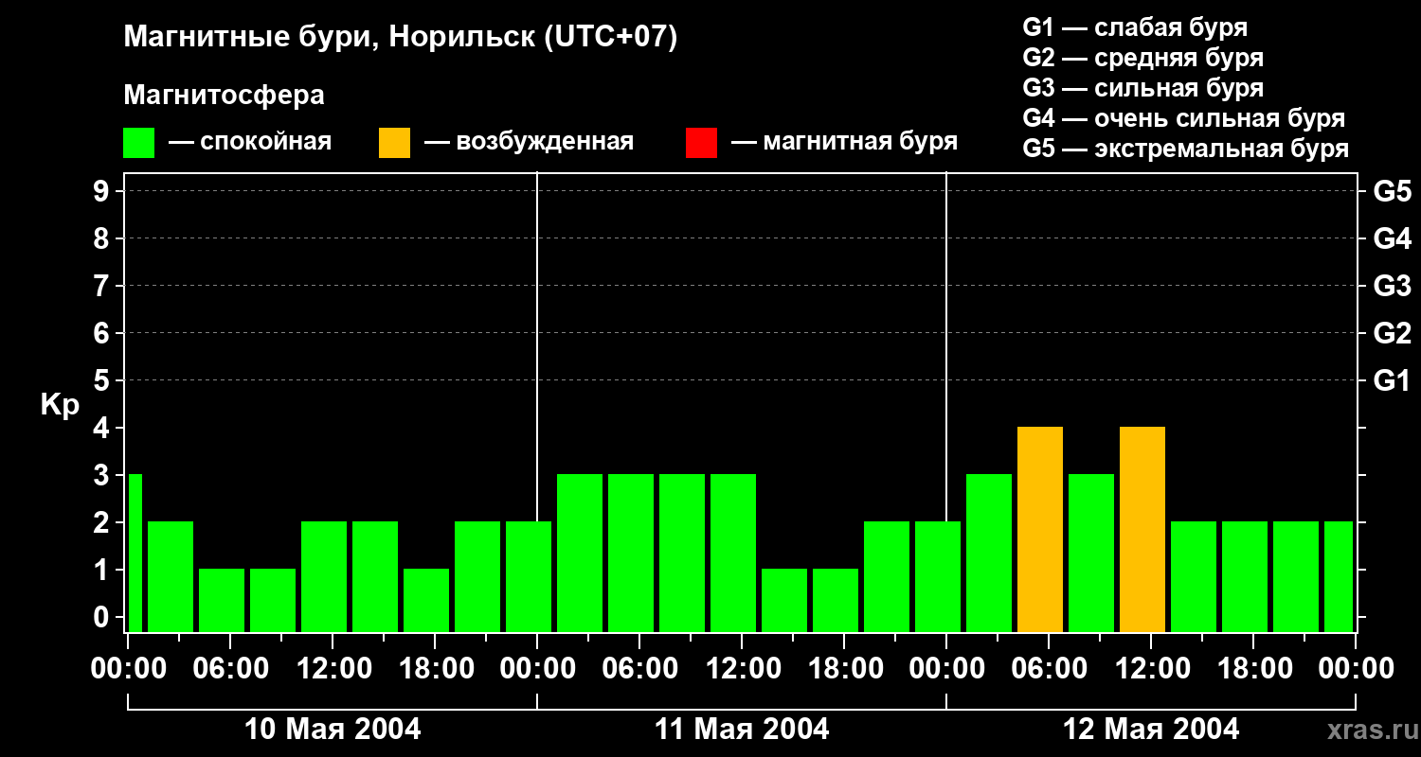Image resolution: width=1421 pixels, height=757 pixels.
Task: Click the '11 Мая 2004' date label
Action: pos(742,729)
